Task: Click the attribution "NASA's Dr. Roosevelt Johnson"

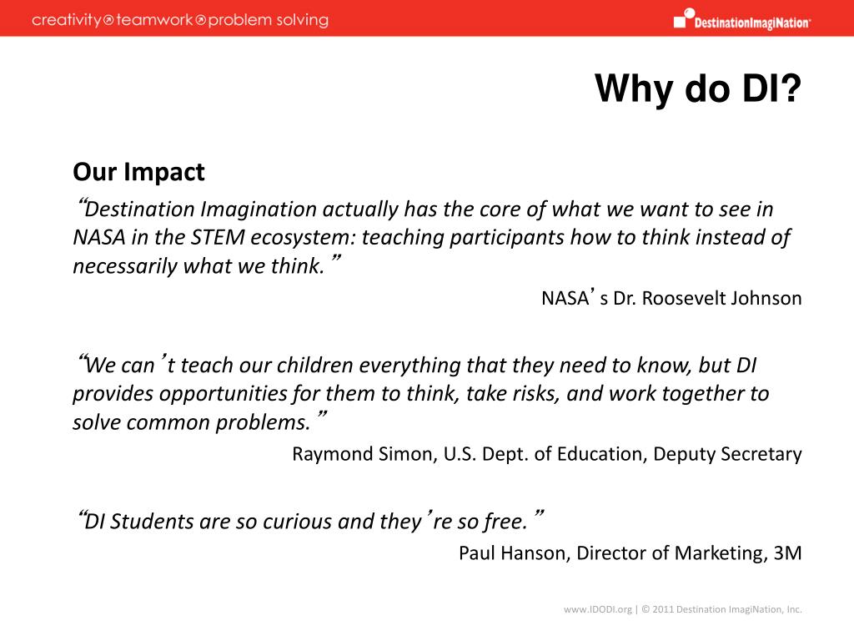Action: (671, 298)
